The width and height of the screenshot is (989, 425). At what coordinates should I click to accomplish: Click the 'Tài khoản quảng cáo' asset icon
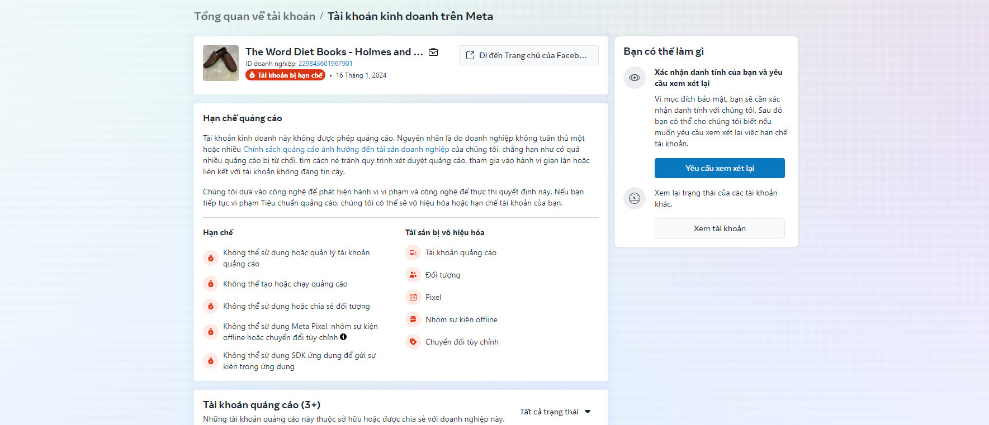413,252
